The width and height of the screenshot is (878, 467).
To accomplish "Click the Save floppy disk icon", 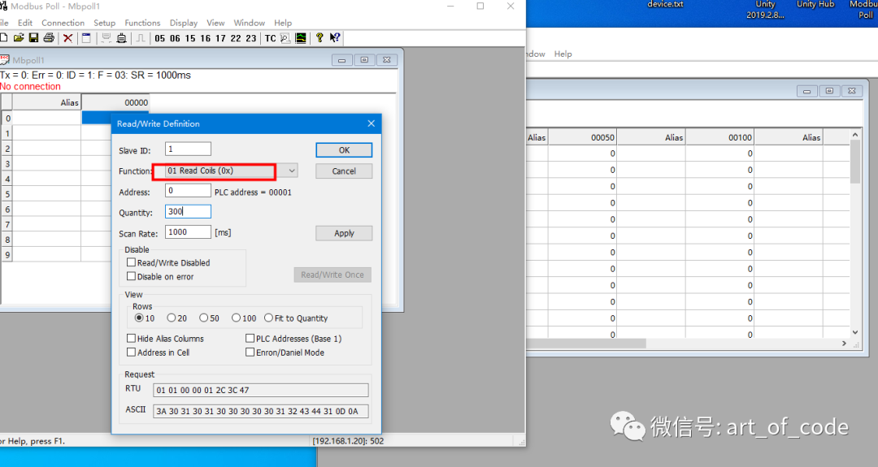I will click(x=33, y=38).
